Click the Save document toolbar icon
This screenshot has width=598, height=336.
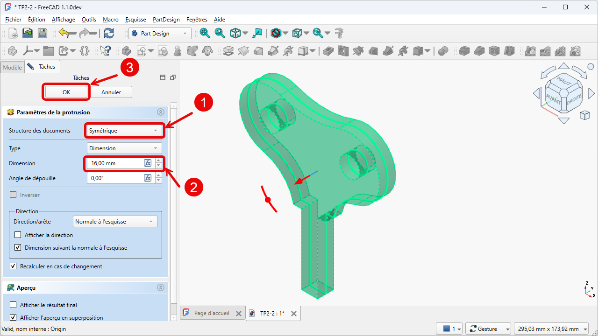[43, 33]
